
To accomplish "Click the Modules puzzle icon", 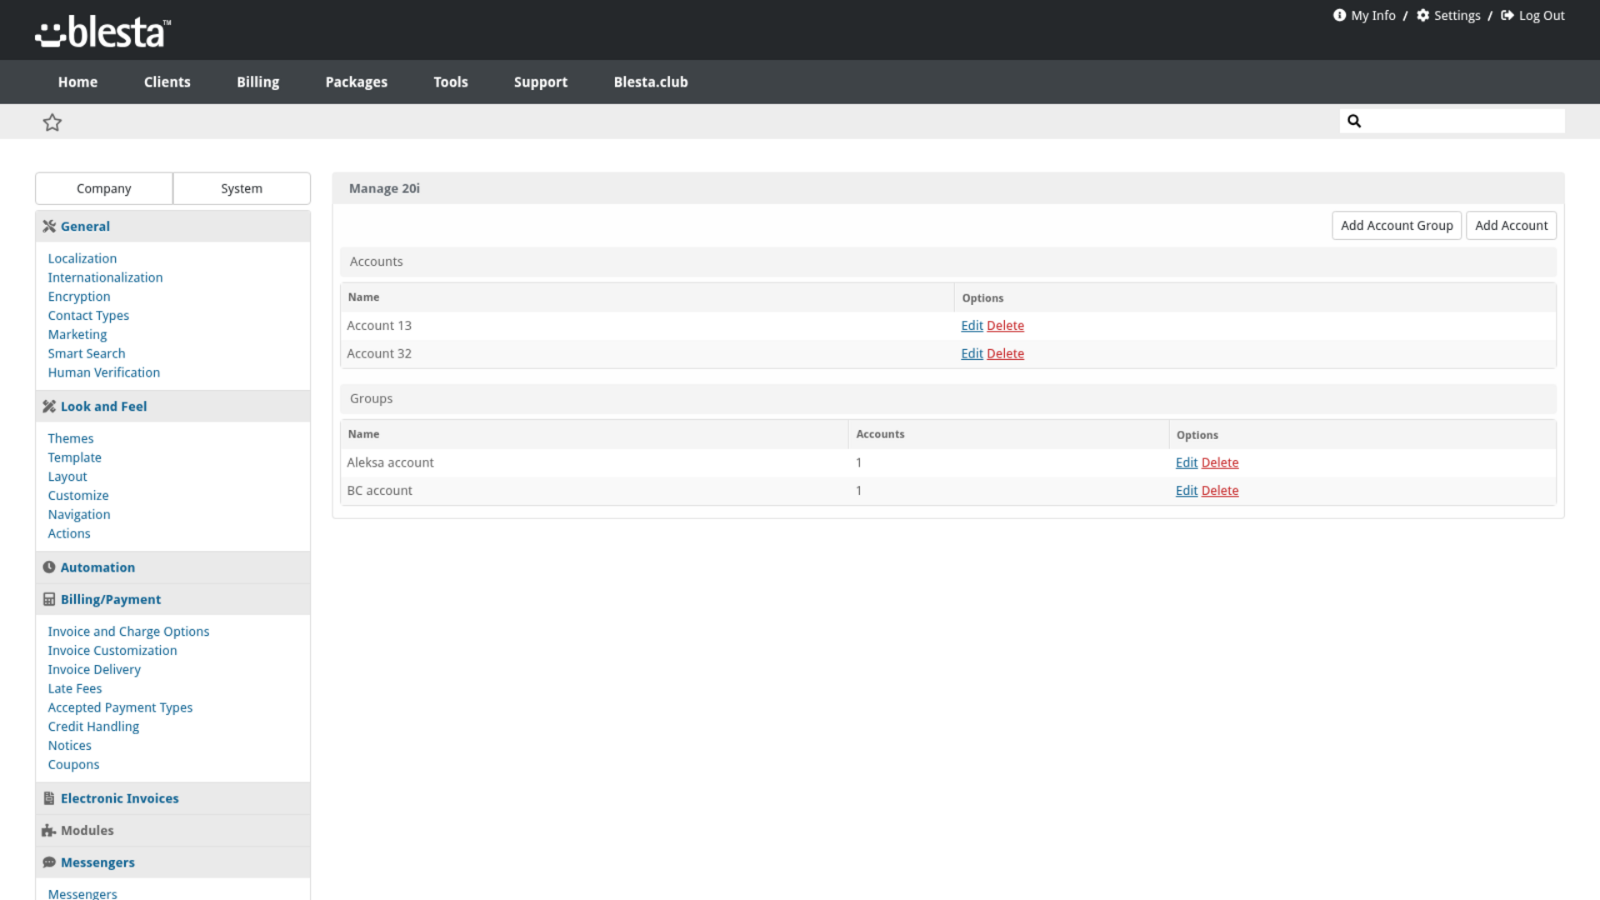I will [49, 831].
